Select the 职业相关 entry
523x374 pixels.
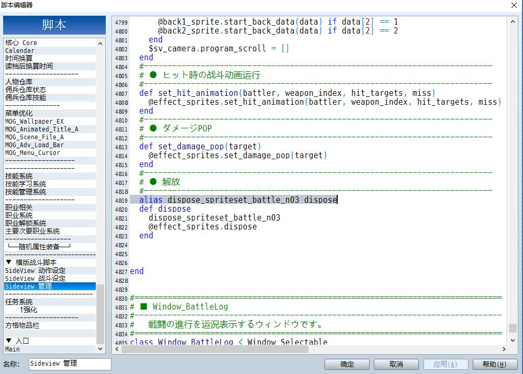(x=50, y=207)
